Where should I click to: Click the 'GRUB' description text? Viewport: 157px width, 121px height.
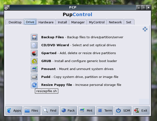(x=79, y=61)
